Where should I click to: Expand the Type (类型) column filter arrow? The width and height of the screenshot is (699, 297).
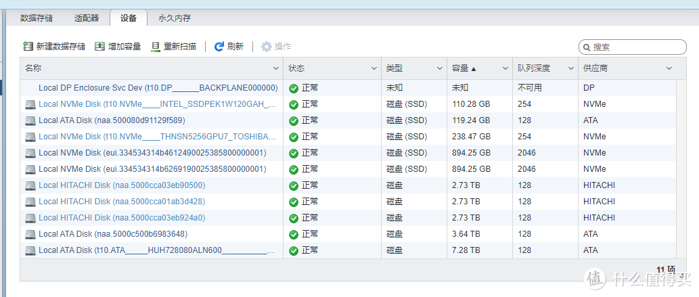point(440,68)
